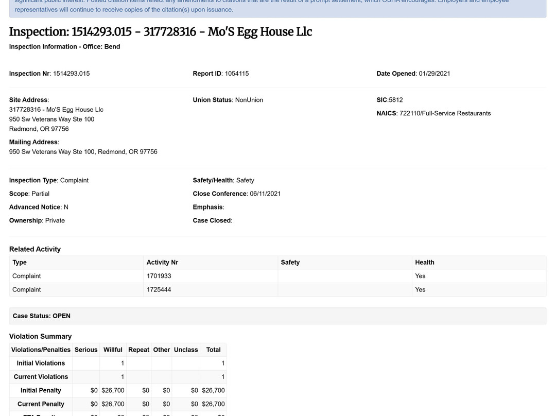Click the Report ID number 1054115
This screenshot has height=416, width=556.
(x=236, y=74)
